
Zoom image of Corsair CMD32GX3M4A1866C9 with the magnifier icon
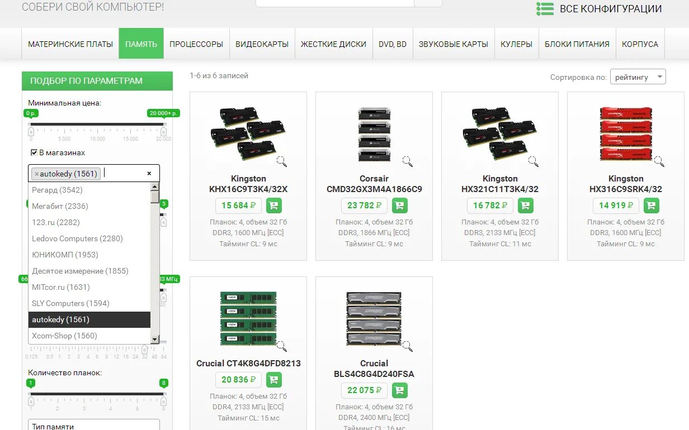tap(407, 161)
